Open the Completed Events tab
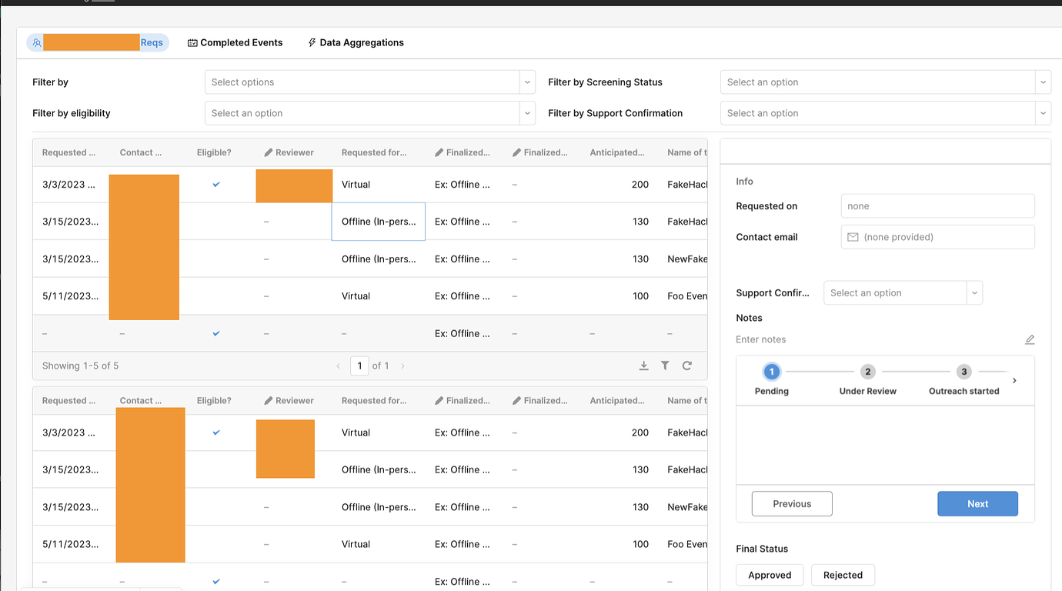The width and height of the screenshot is (1062, 591). pos(235,42)
